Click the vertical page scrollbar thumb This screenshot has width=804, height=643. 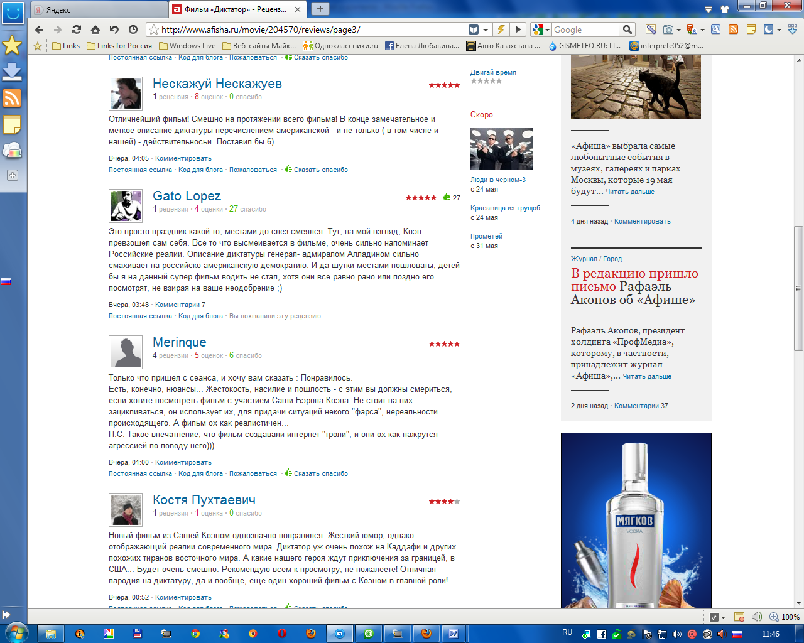[x=798, y=288]
